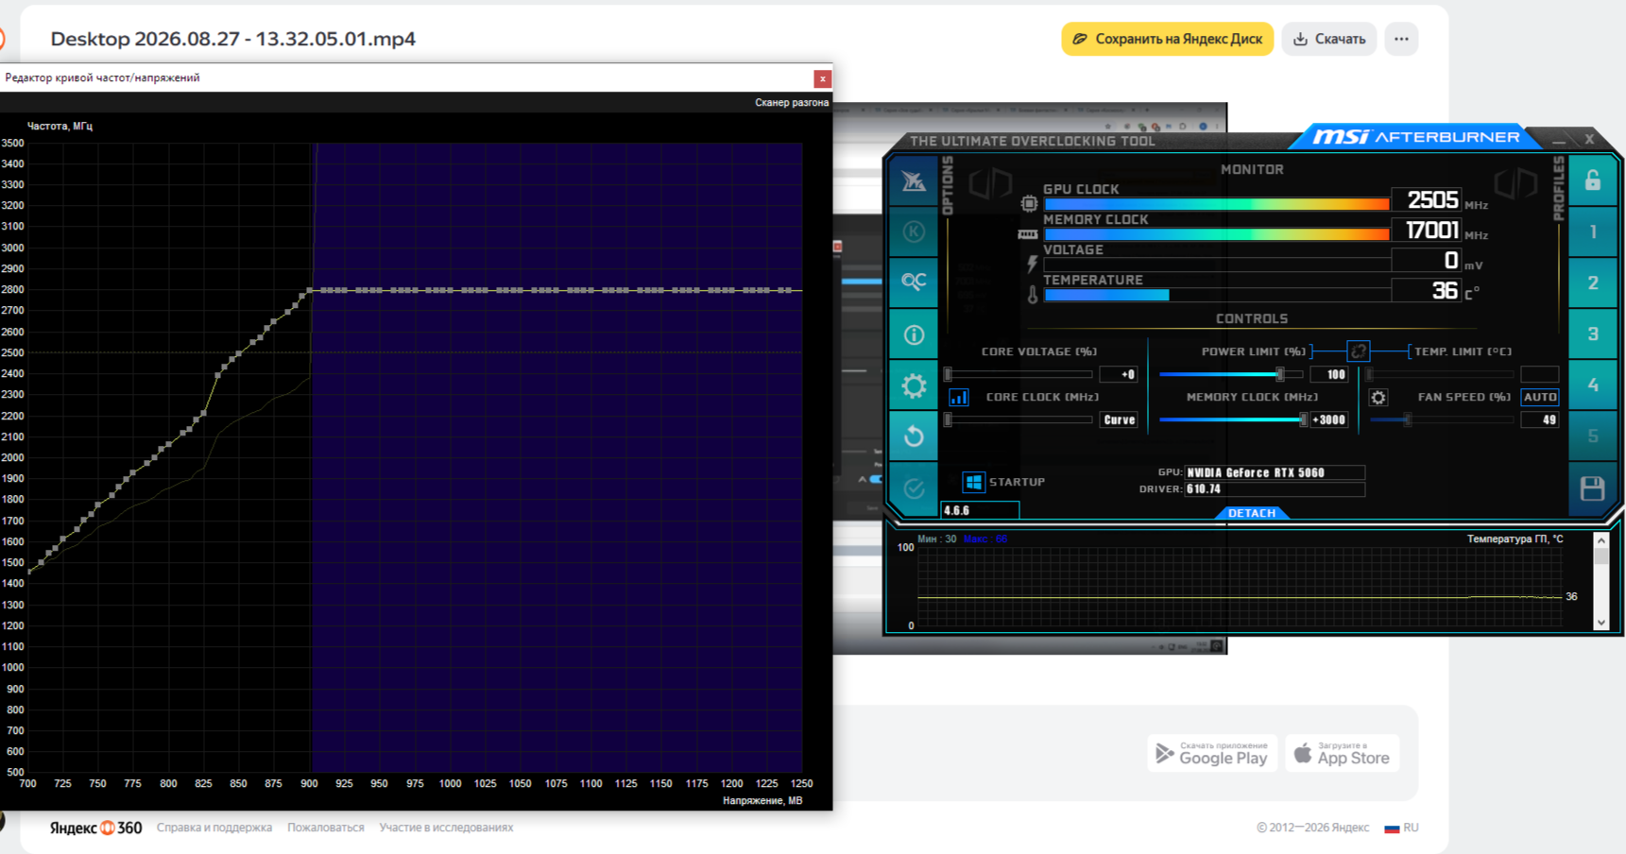Viewport: 1626px width, 854px height.
Task: Select profile slot 2 in Afterburner
Action: pyautogui.click(x=1593, y=282)
